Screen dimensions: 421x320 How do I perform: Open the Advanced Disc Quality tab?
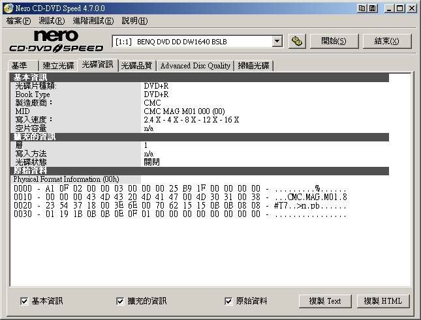pos(195,66)
